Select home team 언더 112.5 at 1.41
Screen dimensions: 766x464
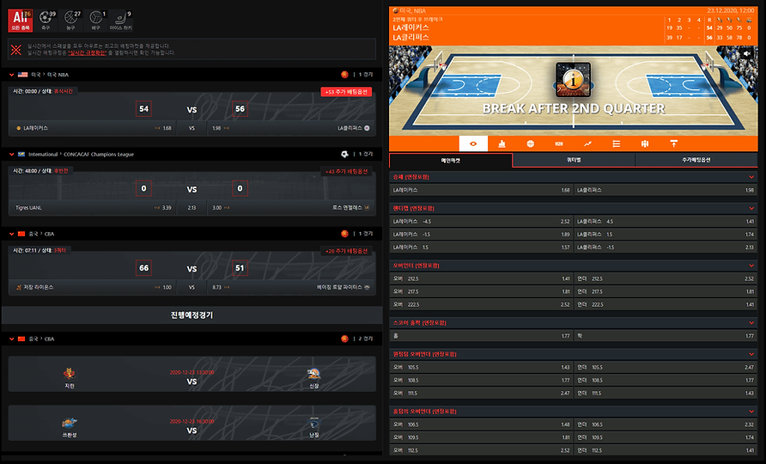[666, 450]
